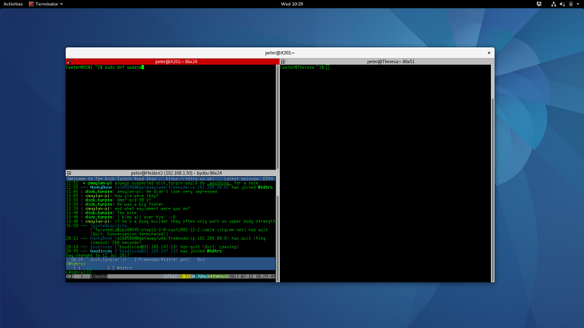Select the peter@Theresa terminal titlebar
Viewport: 584px width, 328px height.
[x=388, y=62]
